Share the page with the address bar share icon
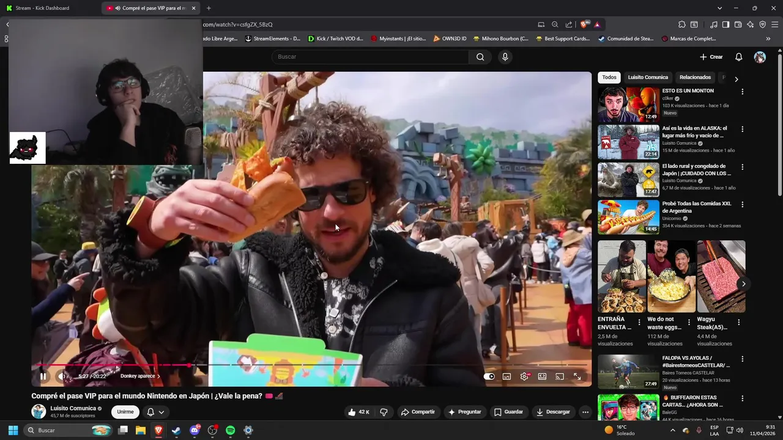Image resolution: width=783 pixels, height=440 pixels. [x=569, y=24]
